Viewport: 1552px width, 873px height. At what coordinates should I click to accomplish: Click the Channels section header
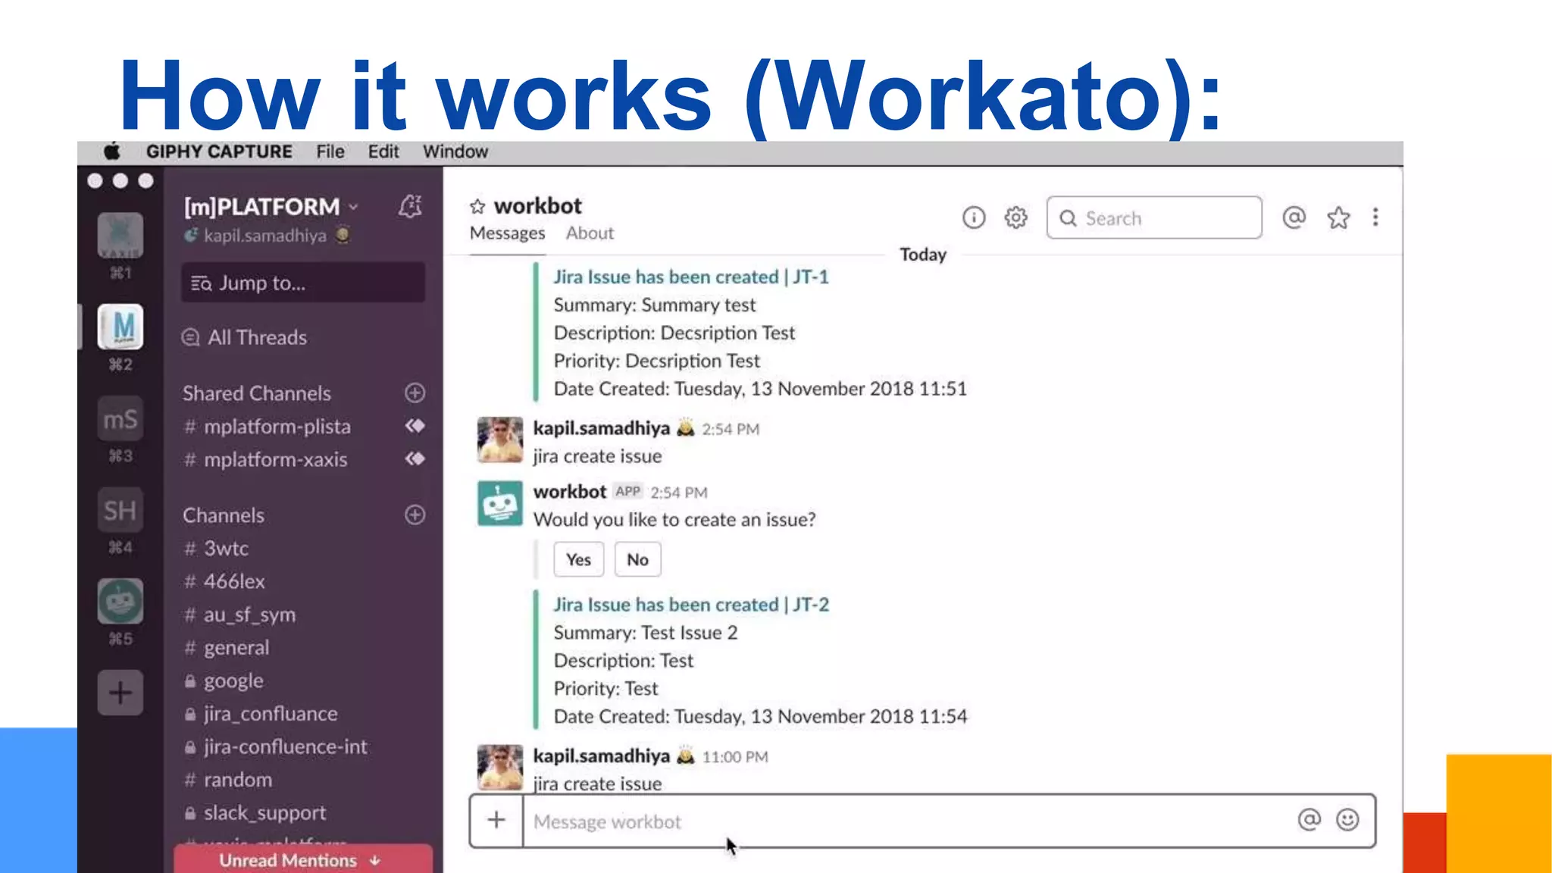224,515
